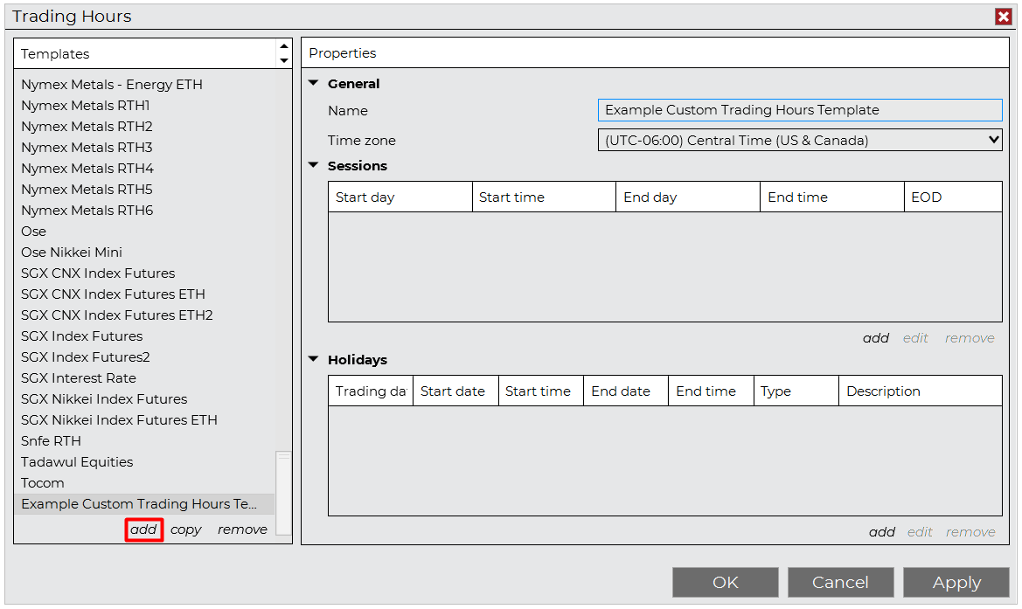Viewport: 1022px width, 609px height.
Task: Close the Trading Hours window
Action: pyautogui.click(x=1003, y=17)
